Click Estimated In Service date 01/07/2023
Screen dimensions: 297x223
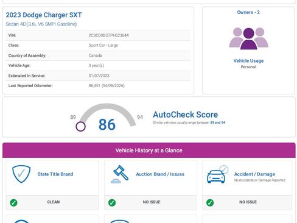[99, 76]
